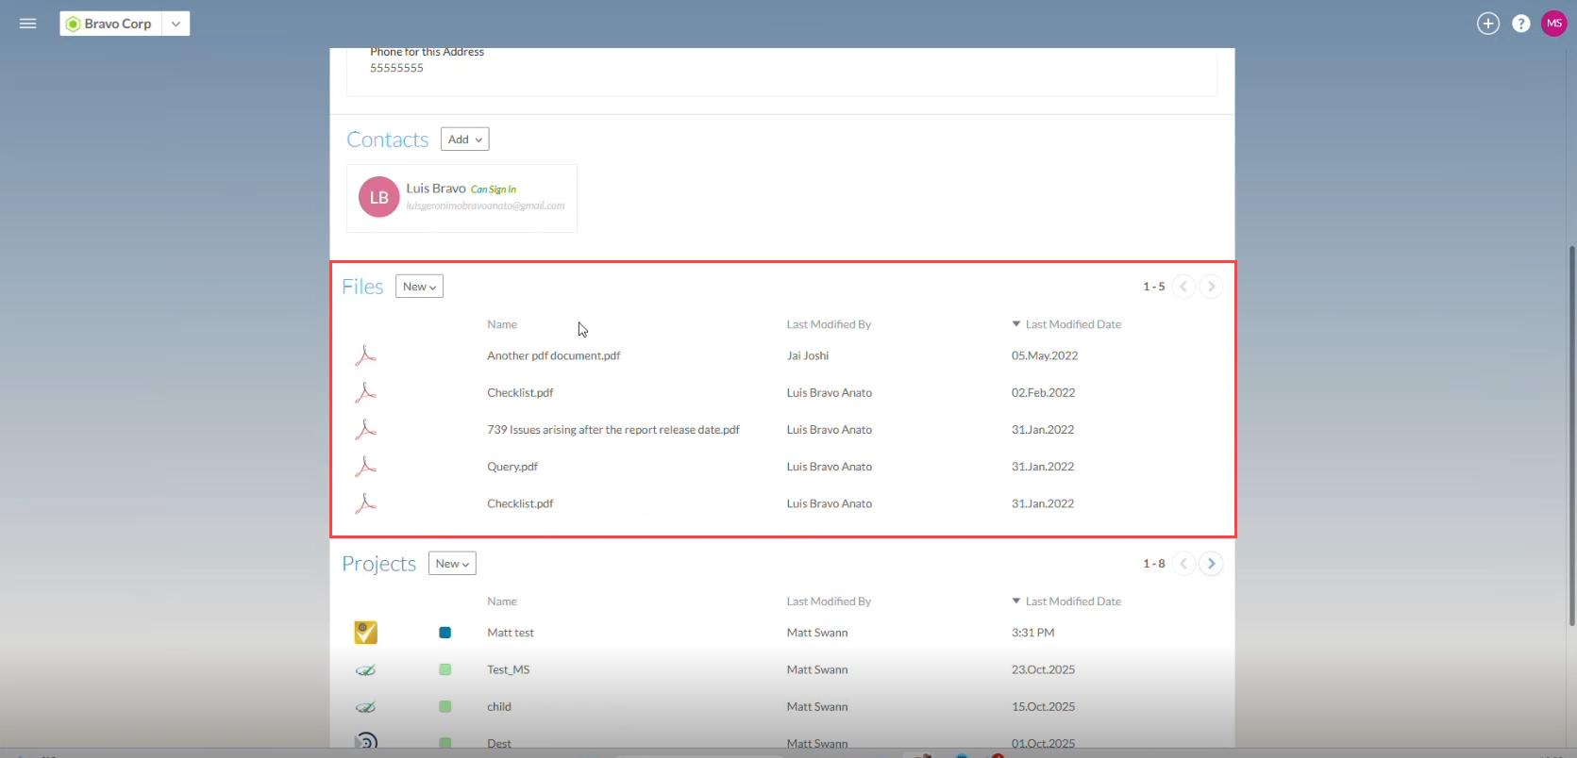This screenshot has width=1577, height=758.
Task: Click the 15.Oct.2025 date cell
Action: click(x=1043, y=706)
